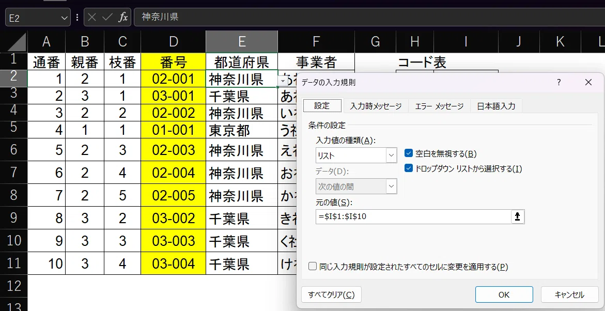
Task: Click the 通番 header cell
Action: (x=46, y=62)
